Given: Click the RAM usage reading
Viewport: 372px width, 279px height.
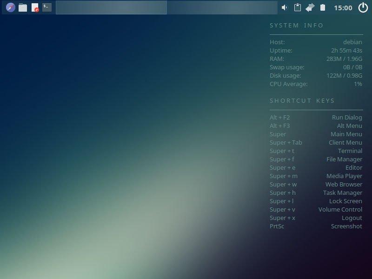Looking at the screenshot, I should 344,59.
